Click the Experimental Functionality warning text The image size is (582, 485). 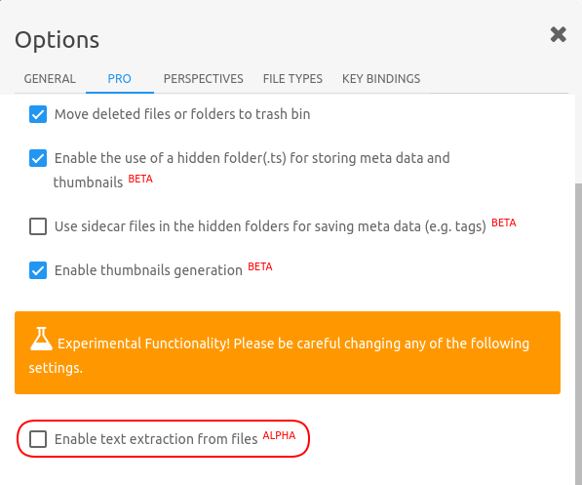pyautogui.click(x=279, y=355)
